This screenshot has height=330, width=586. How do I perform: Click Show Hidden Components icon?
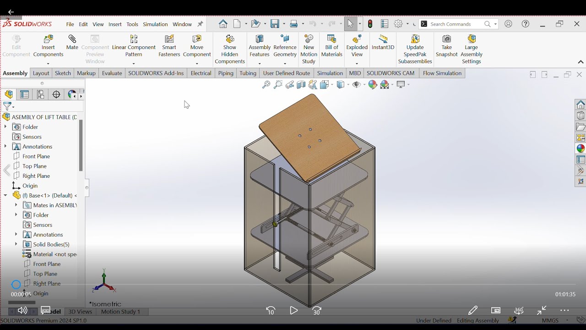click(x=230, y=39)
